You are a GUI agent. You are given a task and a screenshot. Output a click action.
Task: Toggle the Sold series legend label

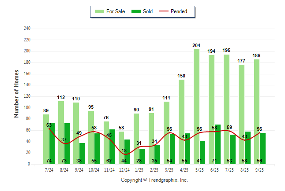(x=148, y=11)
